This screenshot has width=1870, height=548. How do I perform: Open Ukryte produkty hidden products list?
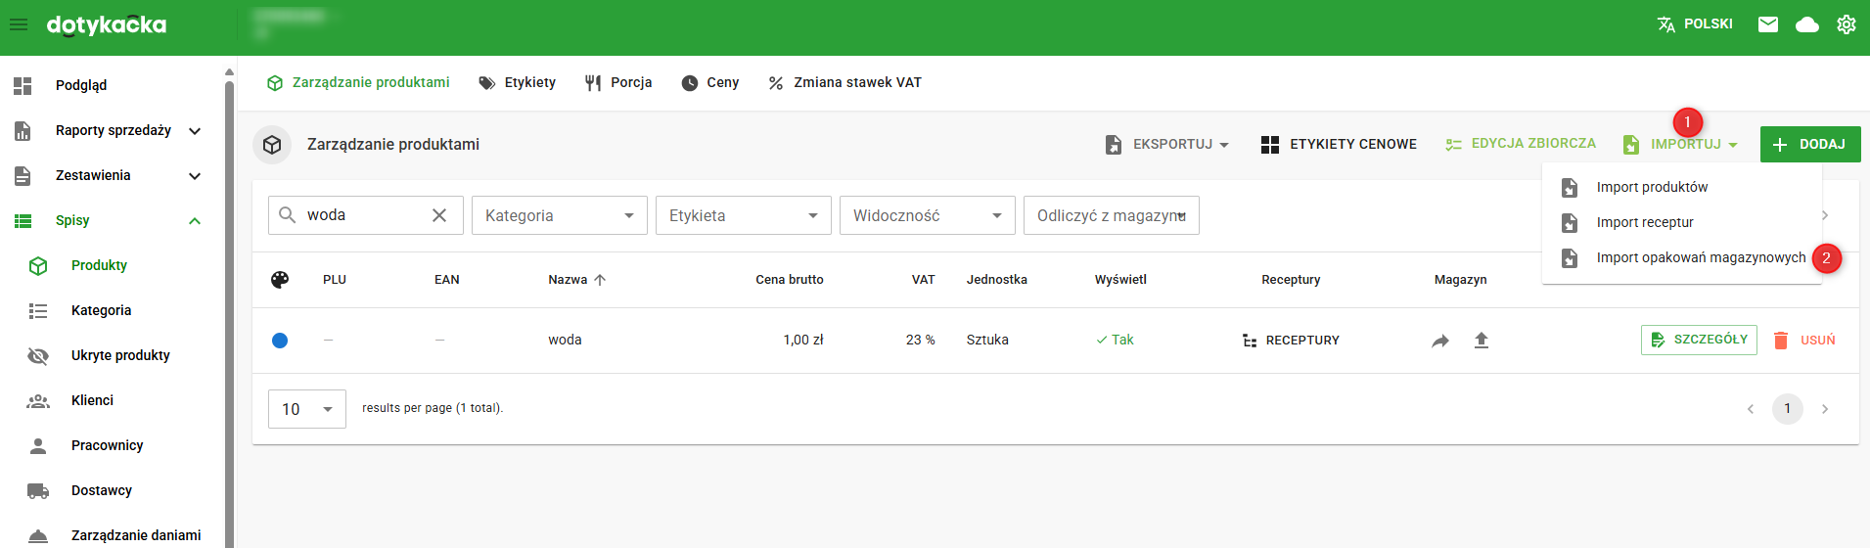point(120,355)
